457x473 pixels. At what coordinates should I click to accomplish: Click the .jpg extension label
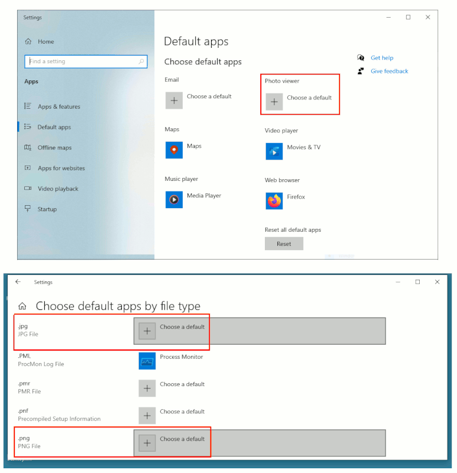[22, 326]
